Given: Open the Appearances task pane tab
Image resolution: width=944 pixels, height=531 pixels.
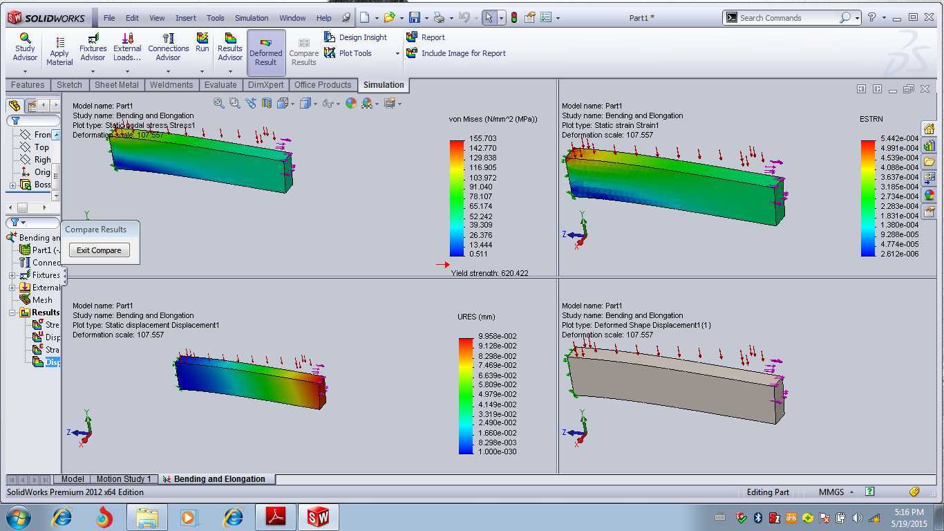Looking at the screenshot, I should pos(929,195).
